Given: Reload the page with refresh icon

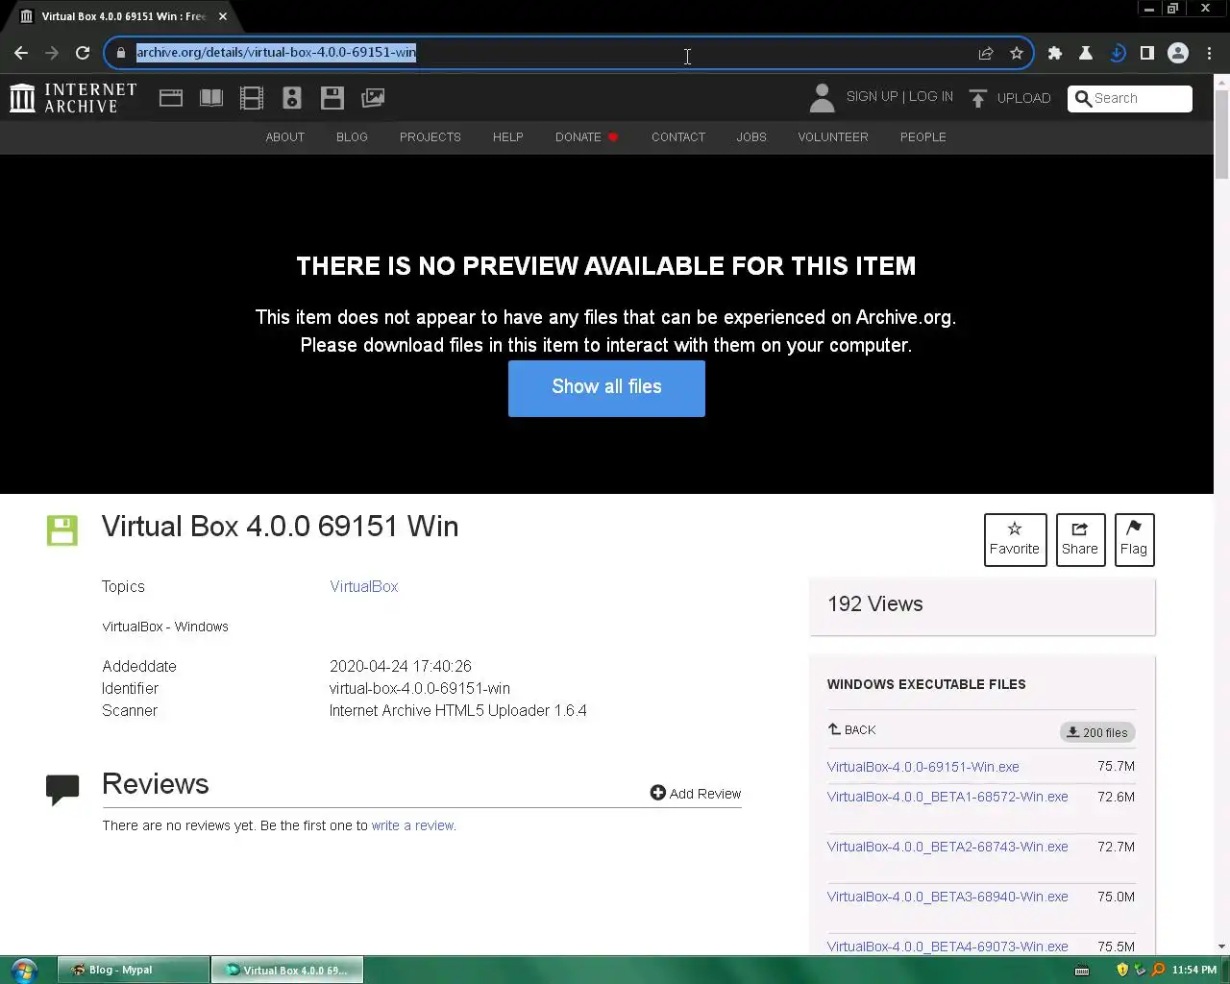Looking at the screenshot, I should (83, 53).
